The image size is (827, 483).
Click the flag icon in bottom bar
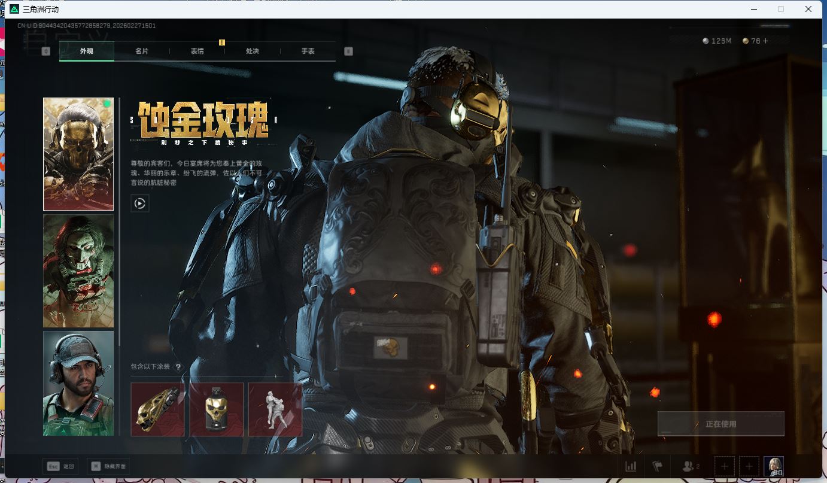point(658,466)
